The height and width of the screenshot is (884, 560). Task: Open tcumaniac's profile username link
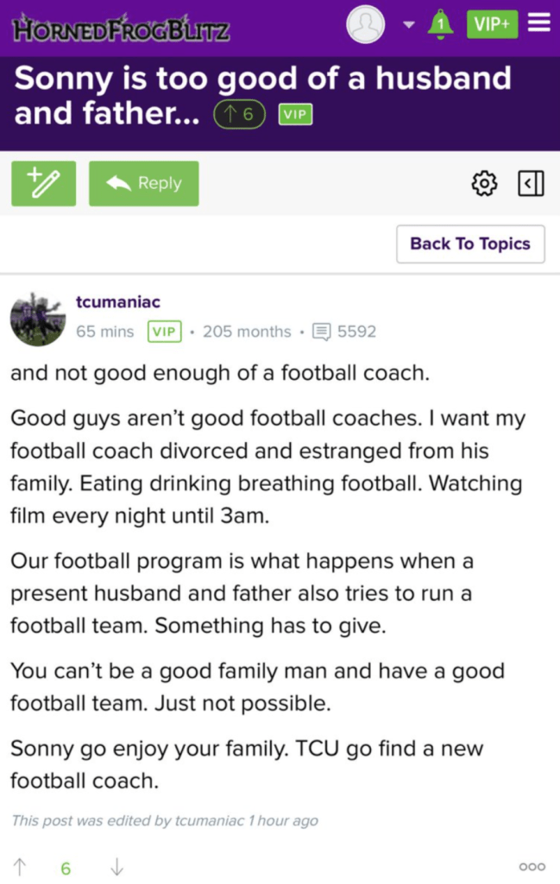click(118, 302)
